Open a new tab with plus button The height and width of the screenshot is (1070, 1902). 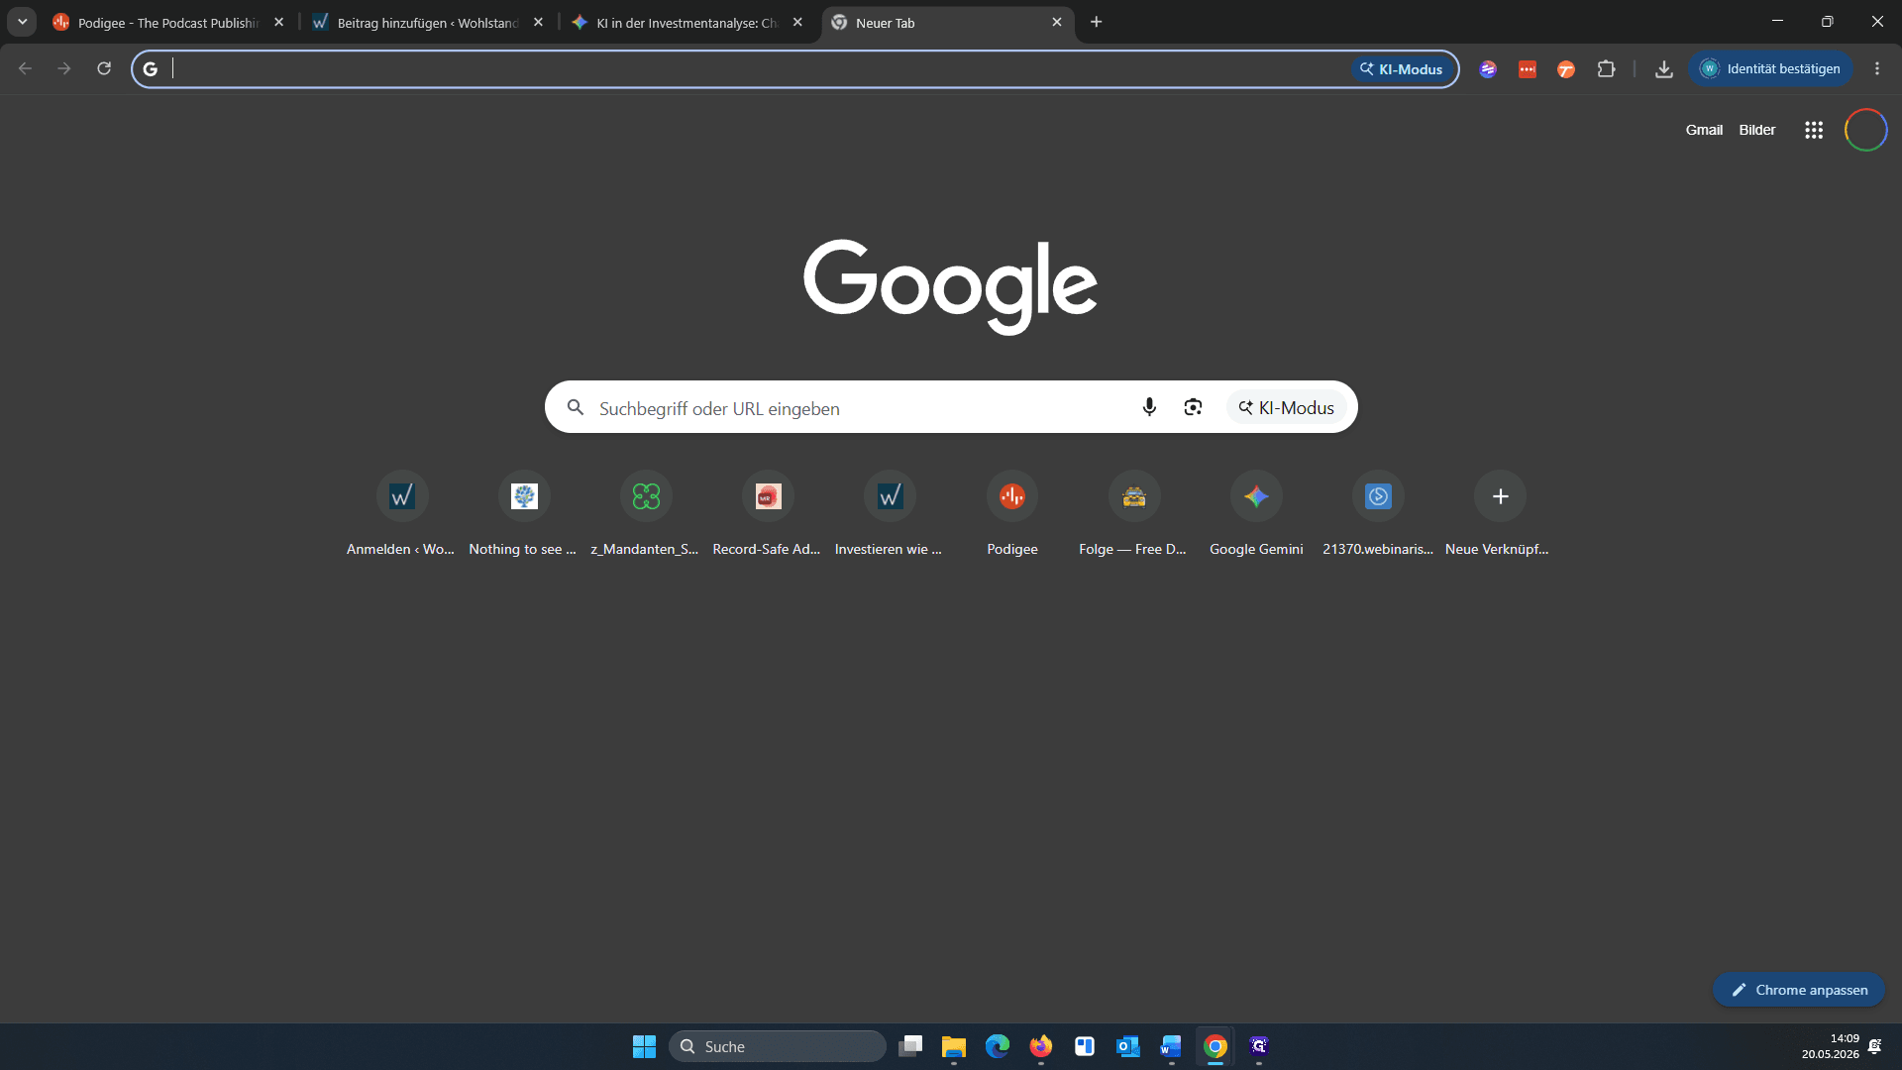pos(1096,22)
